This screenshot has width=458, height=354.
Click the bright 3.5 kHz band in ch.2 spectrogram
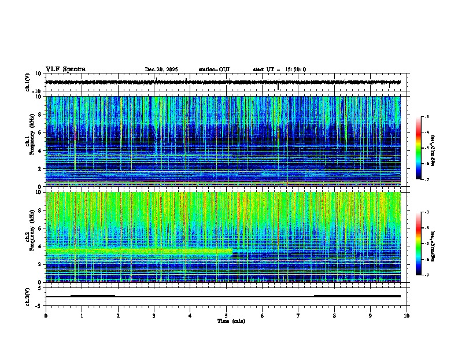click(x=139, y=250)
